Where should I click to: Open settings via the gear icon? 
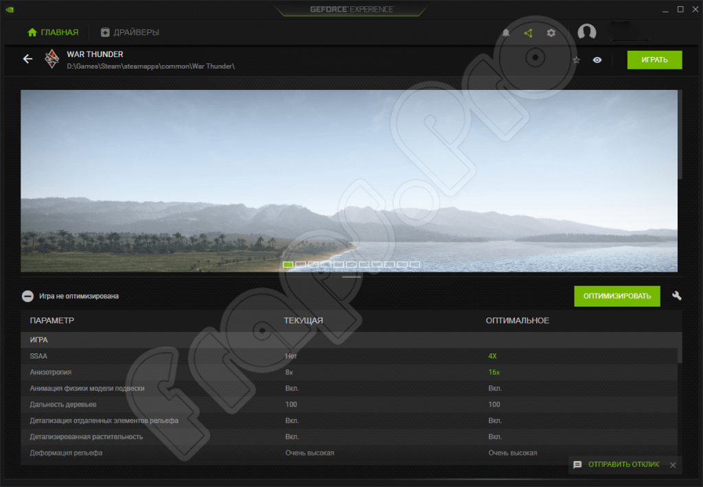click(551, 33)
